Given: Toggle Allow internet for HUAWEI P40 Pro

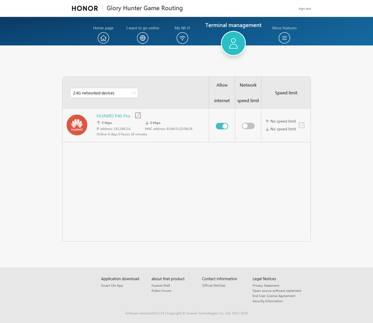Looking at the screenshot, I should [222, 126].
